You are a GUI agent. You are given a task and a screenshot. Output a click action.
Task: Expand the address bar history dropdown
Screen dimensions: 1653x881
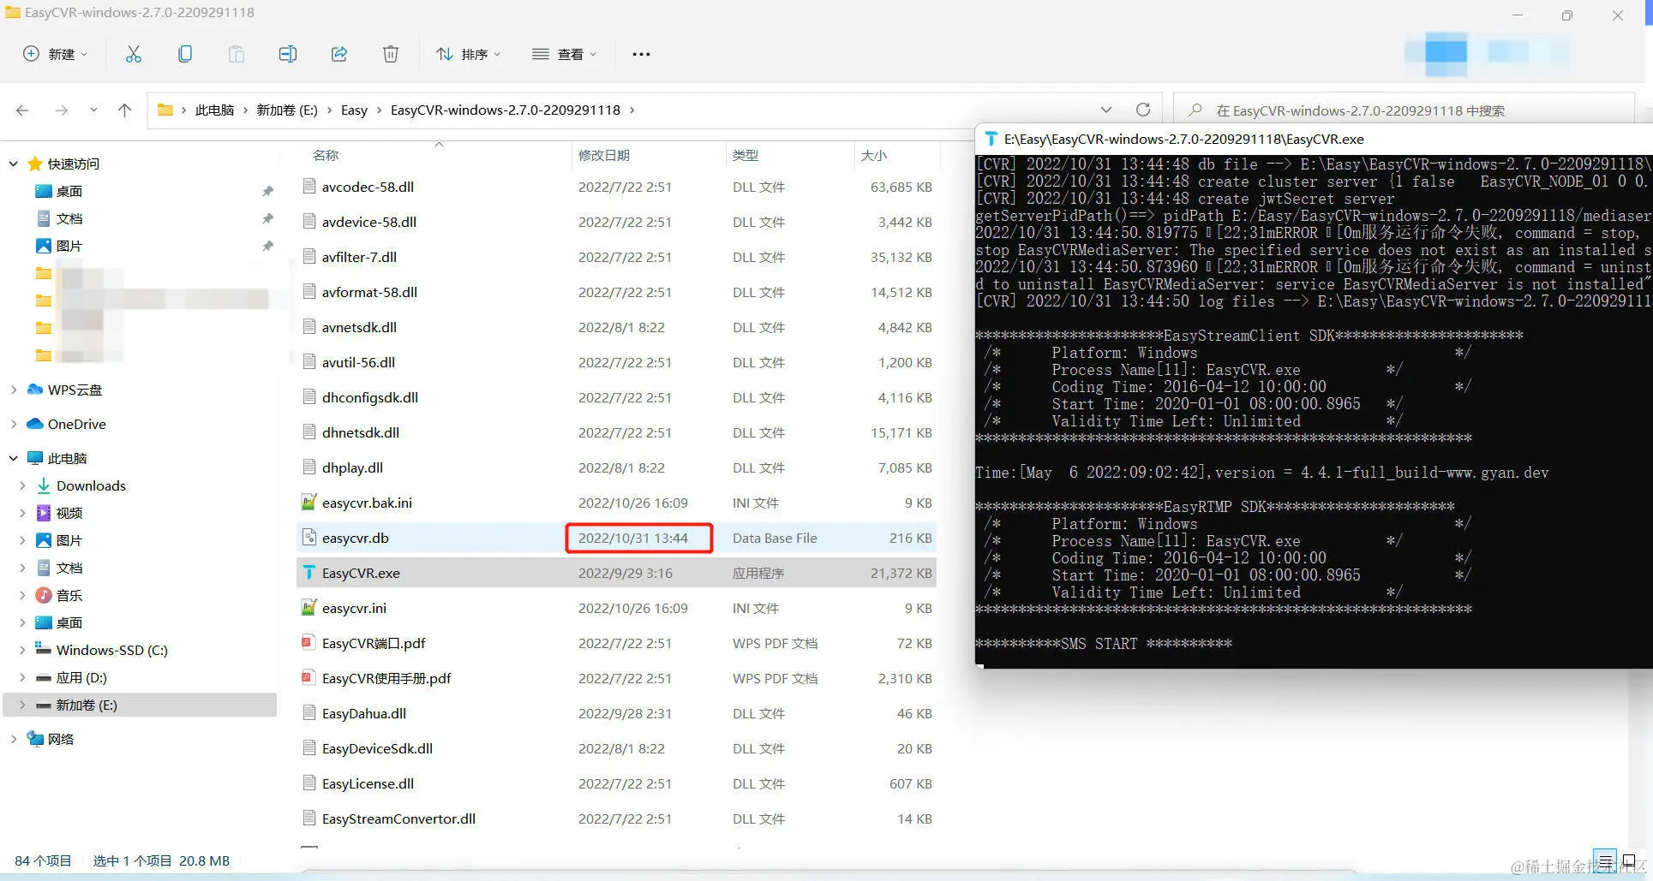point(1106,110)
